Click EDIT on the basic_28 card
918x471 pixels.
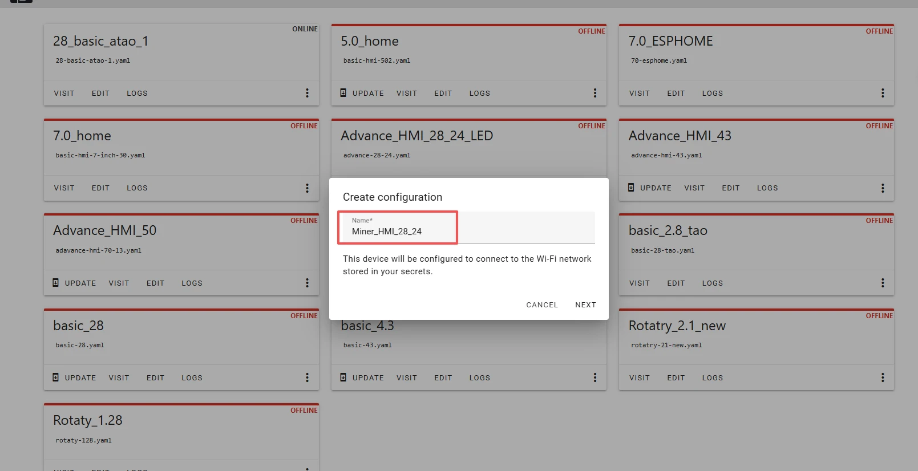pos(155,378)
